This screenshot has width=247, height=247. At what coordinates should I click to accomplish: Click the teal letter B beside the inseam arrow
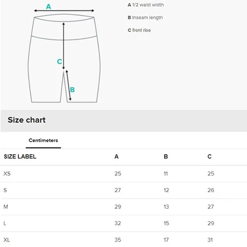point(72,90)
